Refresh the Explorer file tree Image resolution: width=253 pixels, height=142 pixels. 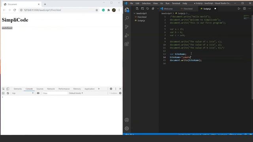[x=147, y=9]
